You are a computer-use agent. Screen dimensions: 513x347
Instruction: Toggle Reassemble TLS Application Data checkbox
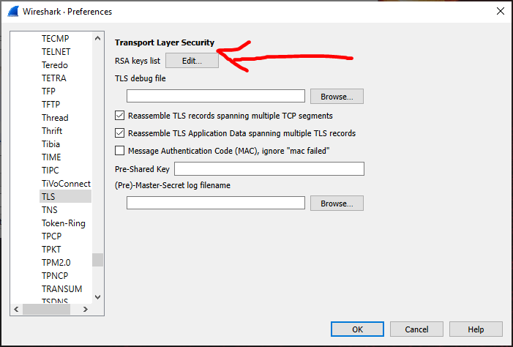click(x=120, y=133)
